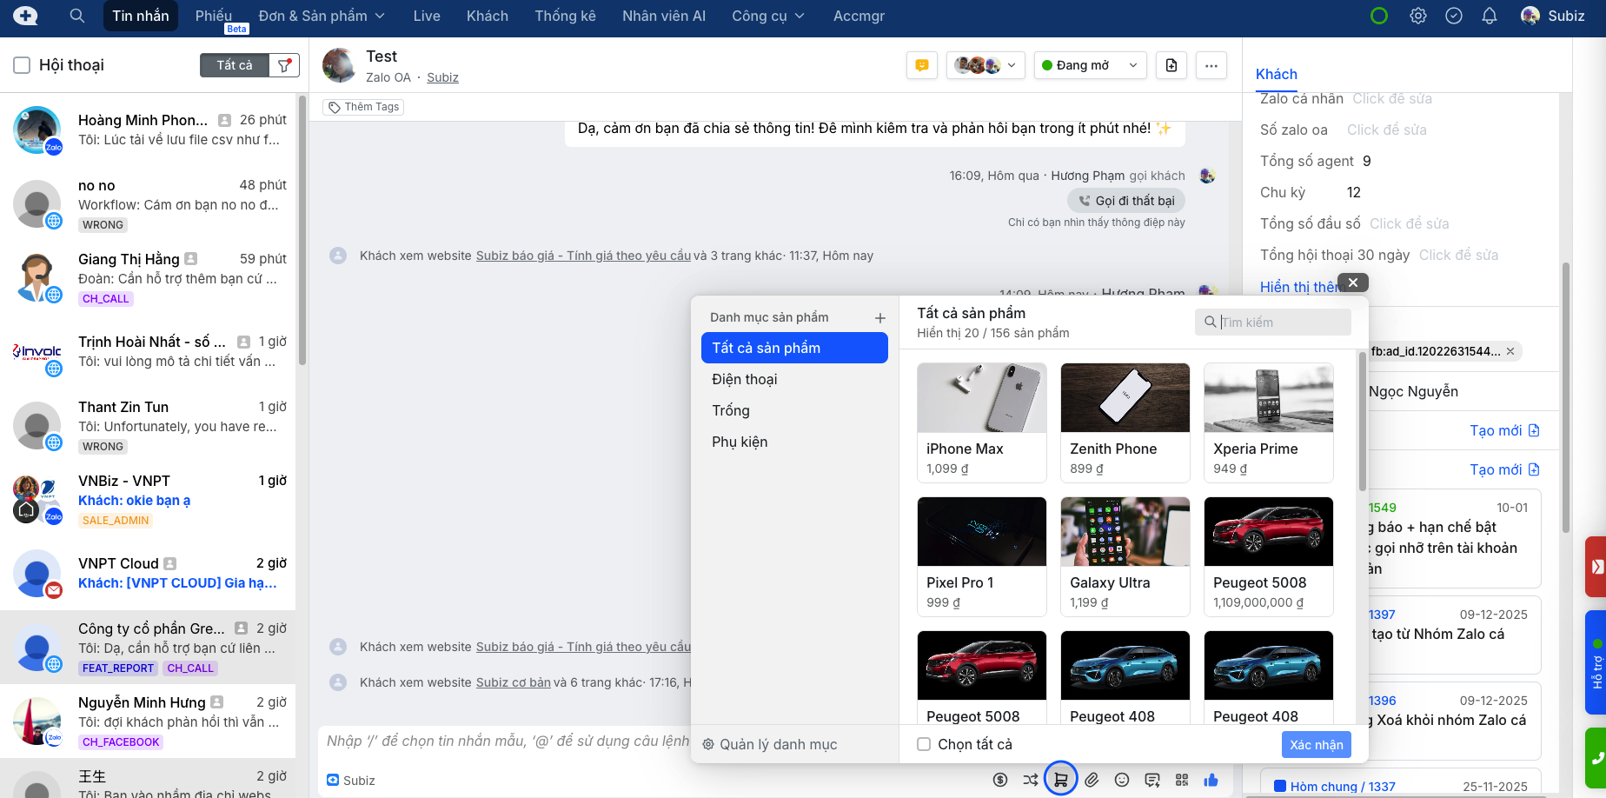Expand the Đang mở status dropdown

click(1089, 65)
